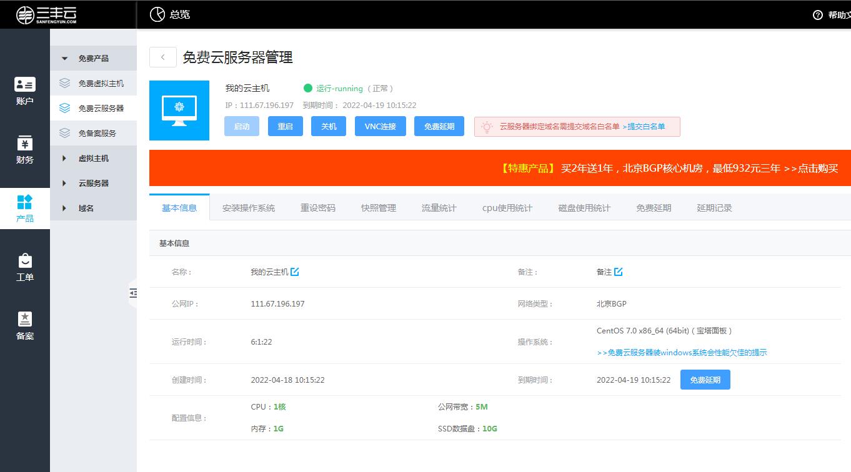Switch to the 安装操作系统 tab
This screenshot has width=851, height=472.
click(x=249, y=208)
